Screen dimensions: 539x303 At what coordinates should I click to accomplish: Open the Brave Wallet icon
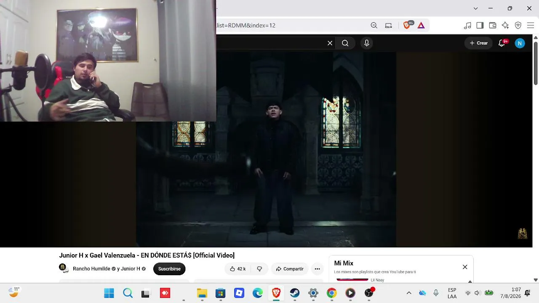[x=493, y=25]
